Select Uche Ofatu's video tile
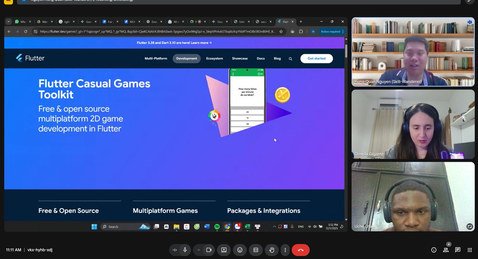The image size is (478, 259). click(413, 197)
